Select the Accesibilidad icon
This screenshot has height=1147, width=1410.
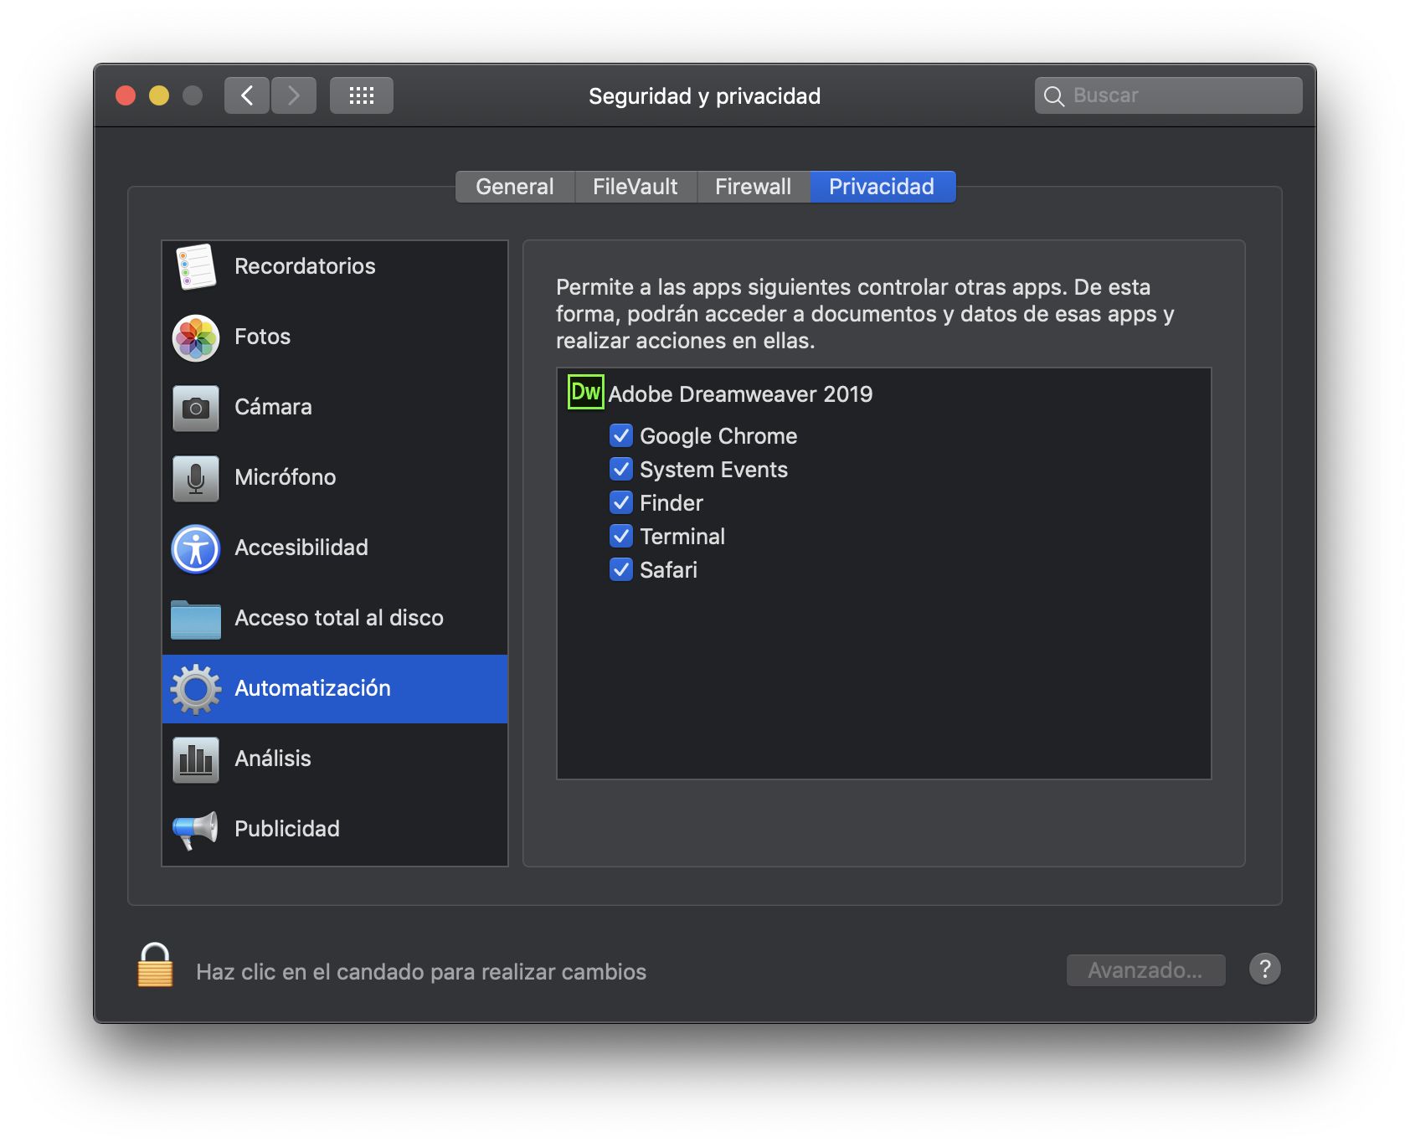click(194, 548)
